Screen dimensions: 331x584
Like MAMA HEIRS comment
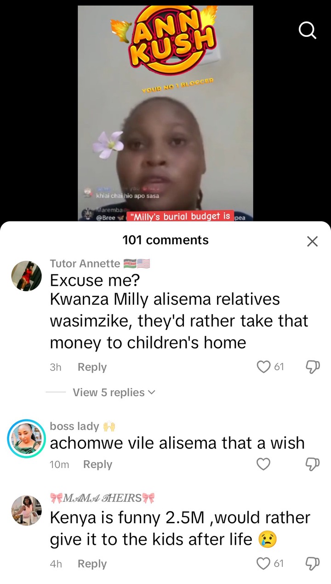[x=263, y=563]
